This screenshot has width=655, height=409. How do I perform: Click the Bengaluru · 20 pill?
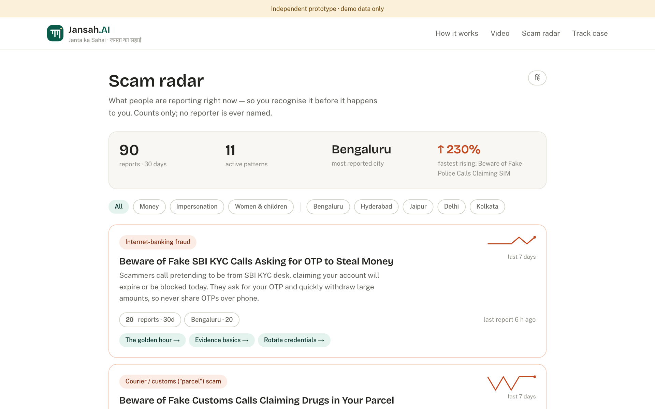point(212,320)
